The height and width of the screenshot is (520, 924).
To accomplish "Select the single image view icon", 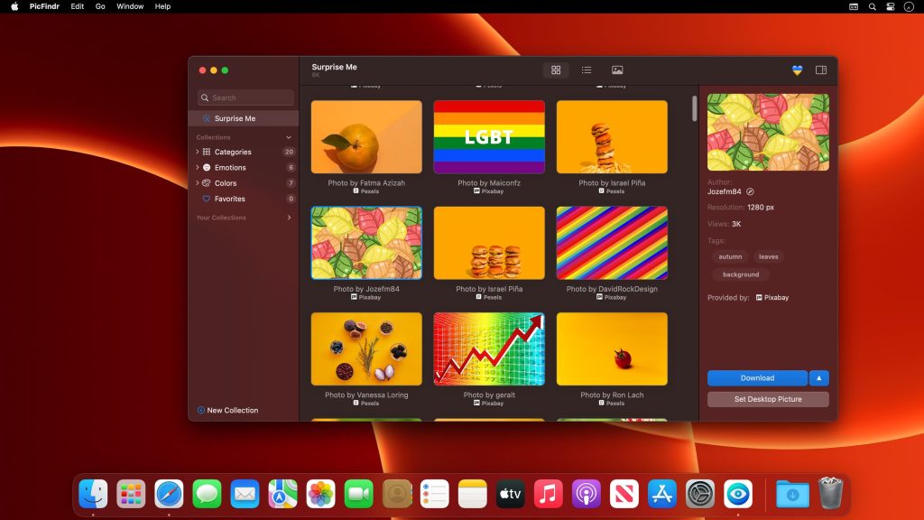I will coord(617,70).
